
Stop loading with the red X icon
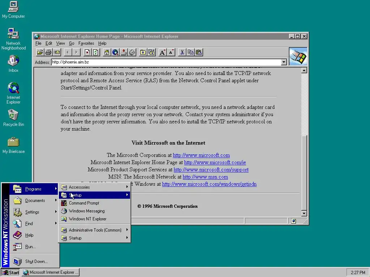tap(87, 52)
